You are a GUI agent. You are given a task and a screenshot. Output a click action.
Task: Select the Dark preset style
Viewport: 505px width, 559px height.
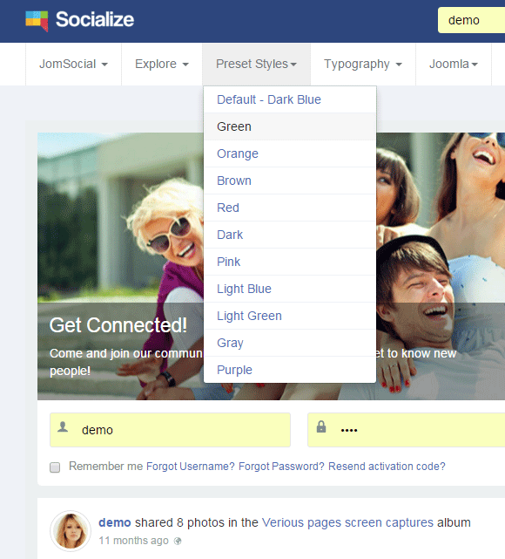pyautogui.click(x=290, y=235)
